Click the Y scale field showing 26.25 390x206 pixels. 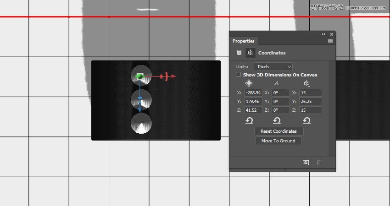coord(310,102)
